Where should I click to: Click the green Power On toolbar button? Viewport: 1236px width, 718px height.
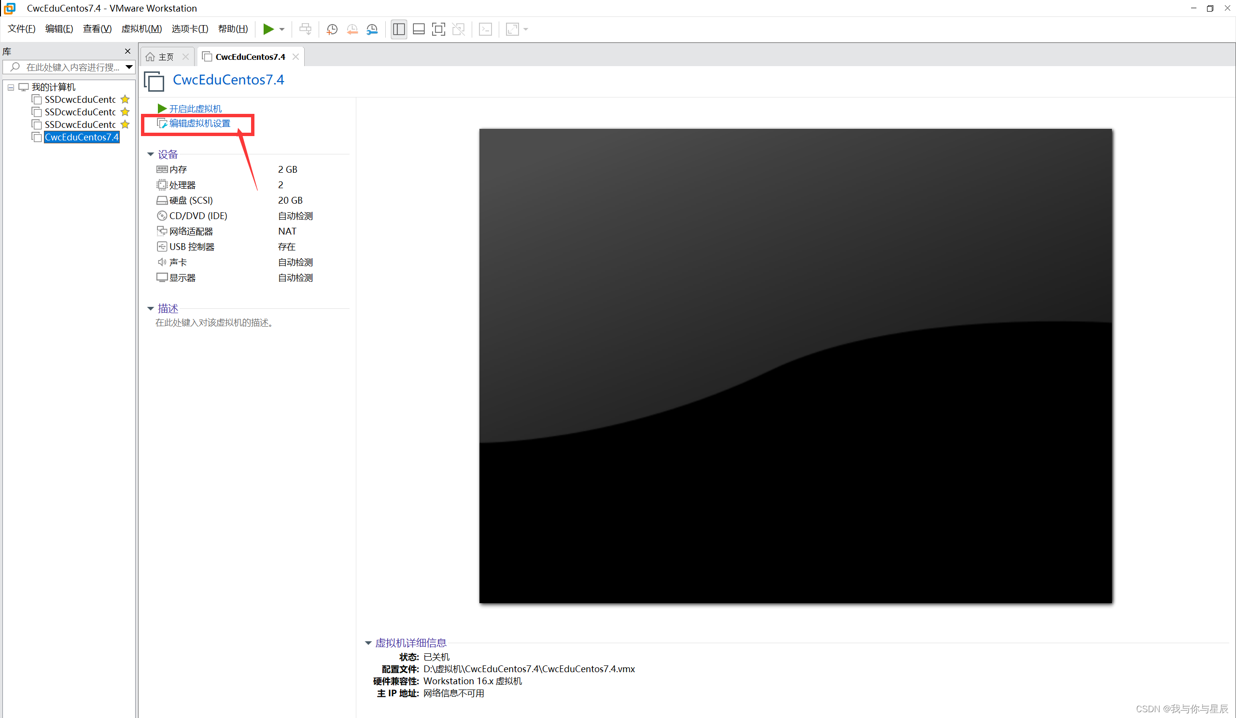pos(268,29)
